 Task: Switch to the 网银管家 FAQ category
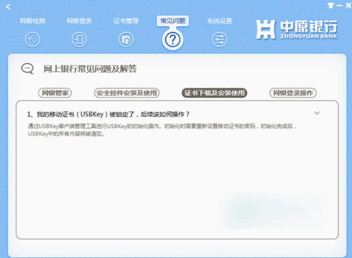click(55, 93)
